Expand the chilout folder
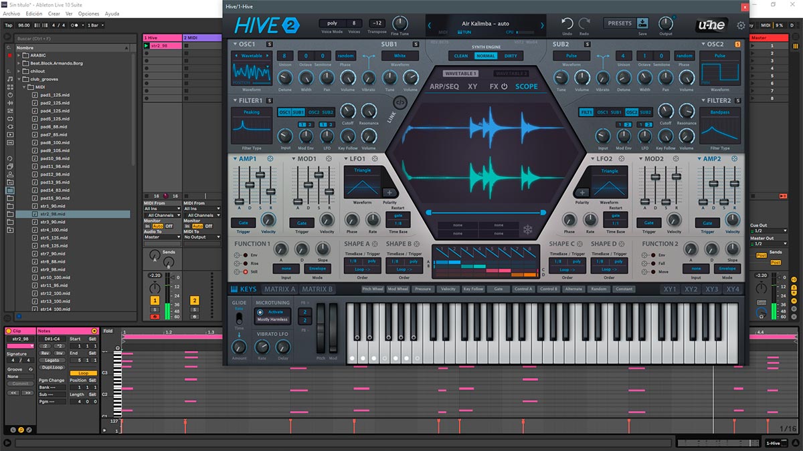803x451 pixels. coord(19,71)
